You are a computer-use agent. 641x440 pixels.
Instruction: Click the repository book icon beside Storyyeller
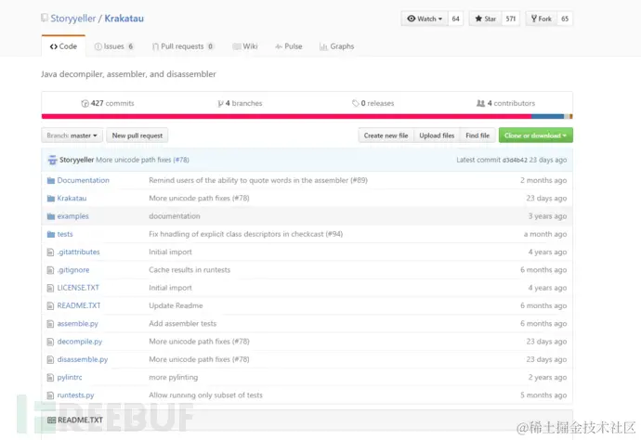pos(45,18)
